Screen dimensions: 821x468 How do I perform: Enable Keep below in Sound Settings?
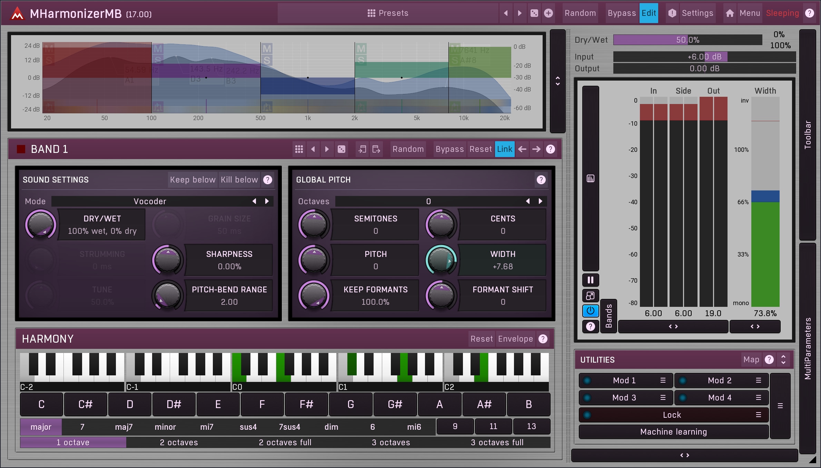click(x=192, y=180)
